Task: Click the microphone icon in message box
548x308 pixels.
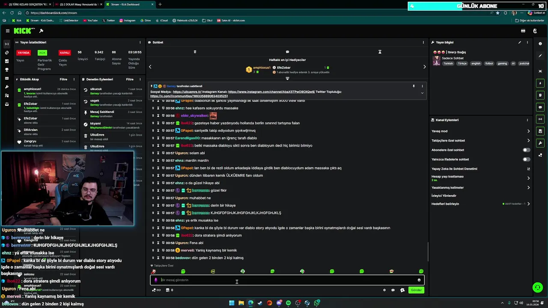Action: tap(156, 280)
